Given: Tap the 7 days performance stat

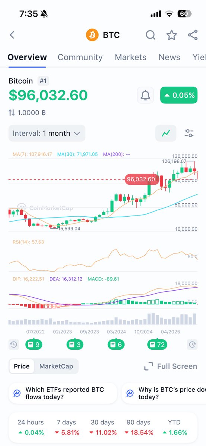Looking at the screenshot, I should [67, 427].
